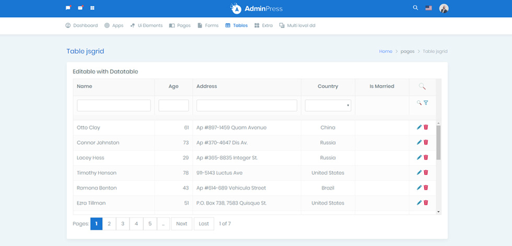The width and height of the screenshot is (512, 246).
Task: Click the China country cell
Action: [328, 127]
